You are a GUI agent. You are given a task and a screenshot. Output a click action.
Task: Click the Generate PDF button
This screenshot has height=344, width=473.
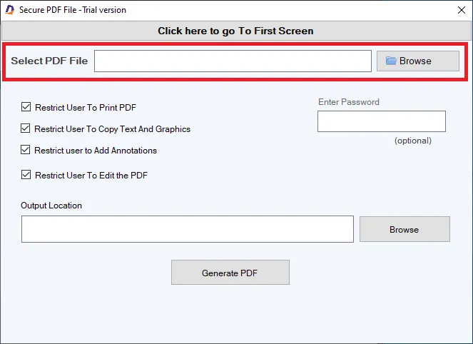230,273
